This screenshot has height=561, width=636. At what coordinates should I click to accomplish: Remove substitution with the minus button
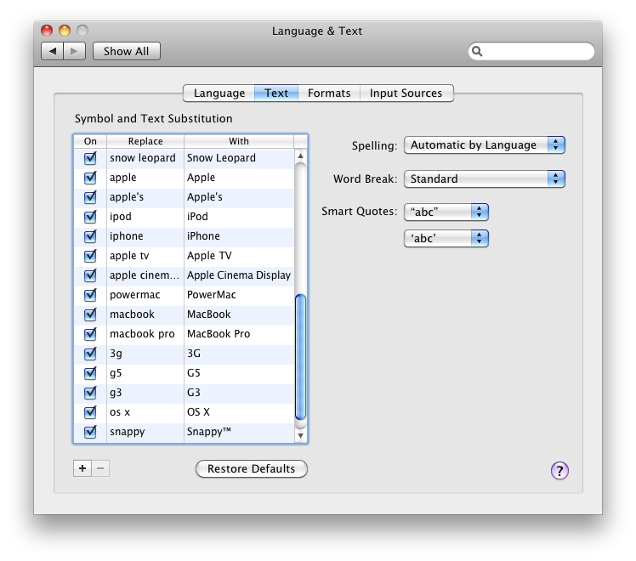click(x=100, y=468)
